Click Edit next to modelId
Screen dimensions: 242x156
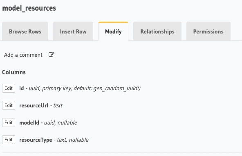point(9,123)
